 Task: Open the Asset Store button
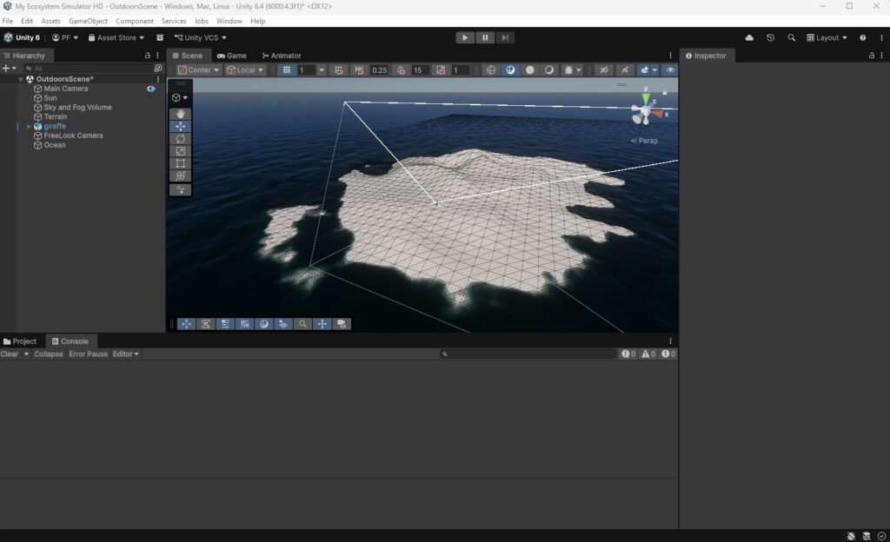(116, 37)
